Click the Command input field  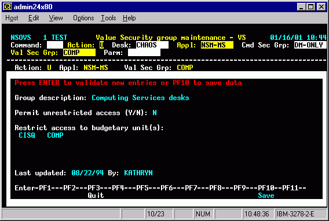(55, 45)
